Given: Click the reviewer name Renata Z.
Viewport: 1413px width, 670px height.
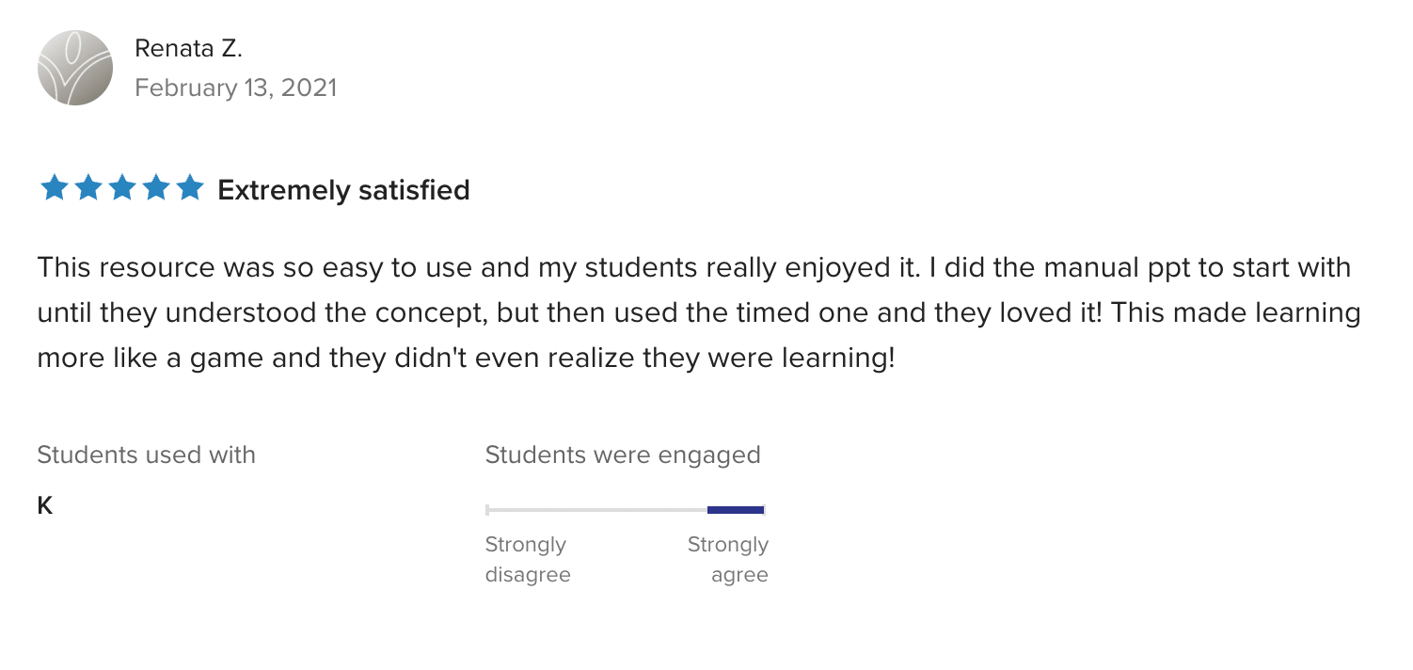Looking at the screenshot, I should click(188, 49).
